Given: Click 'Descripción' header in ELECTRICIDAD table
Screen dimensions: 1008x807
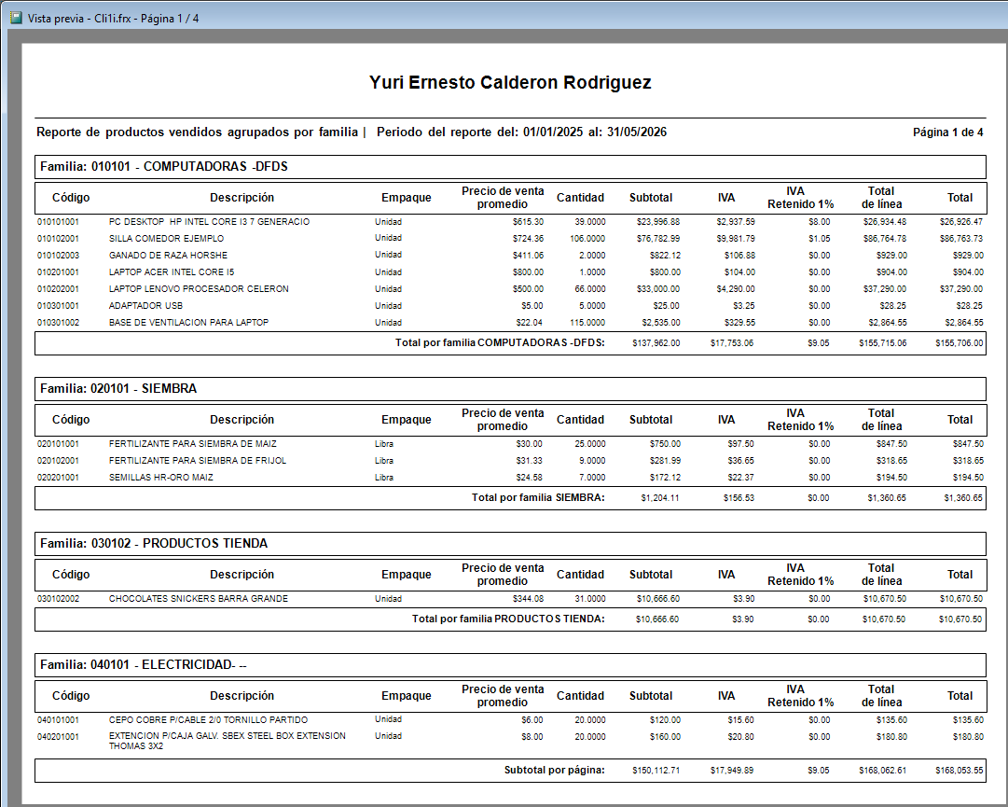Looking at the screenshot, I should click(x=242, y=696).
